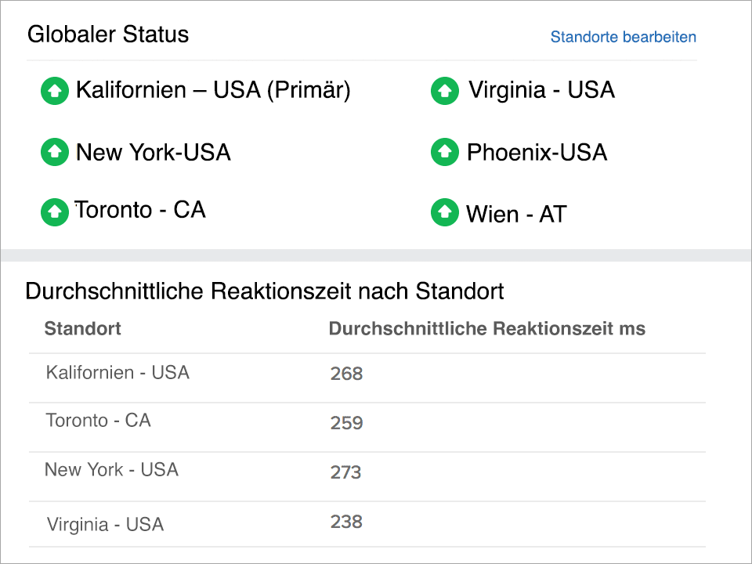Screen dimensions: 752x564
Task: Click the Standort column header
Action: pyautogui.click(x=82, y=329)
